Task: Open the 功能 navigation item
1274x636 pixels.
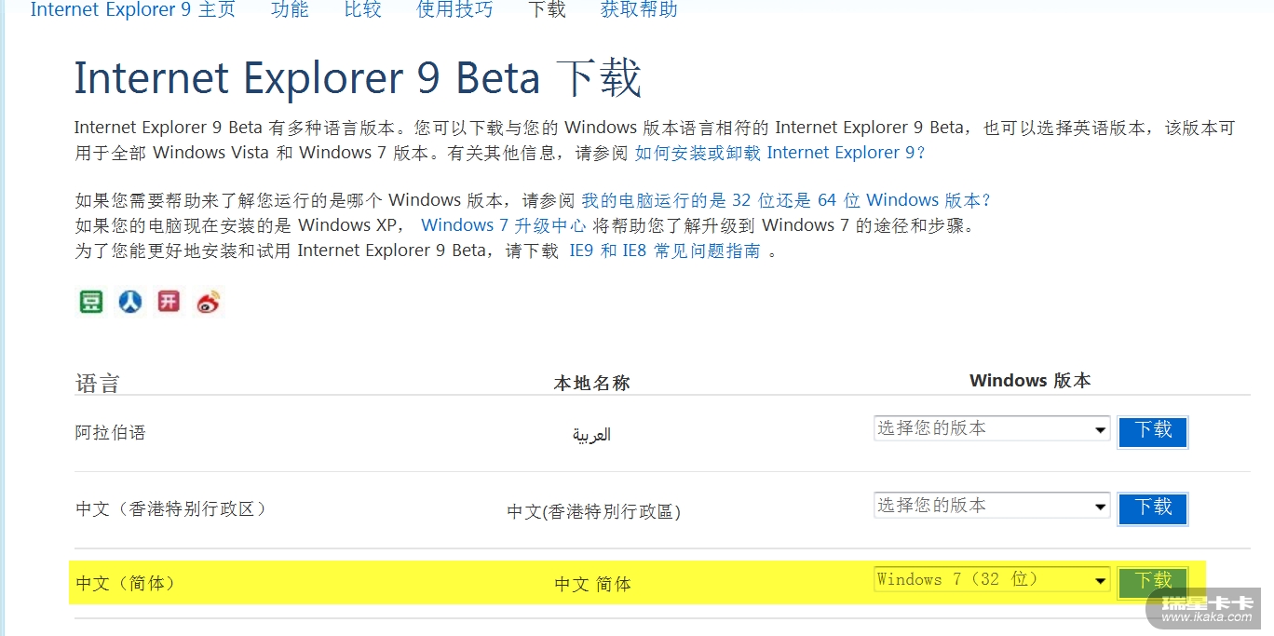Action: [x=290, y=10]
